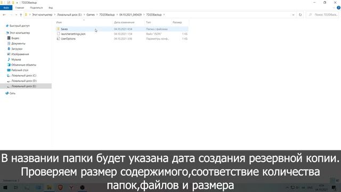Open the Вид ribbon tab
Screen dimensions: 341x192
pos(51,7)
